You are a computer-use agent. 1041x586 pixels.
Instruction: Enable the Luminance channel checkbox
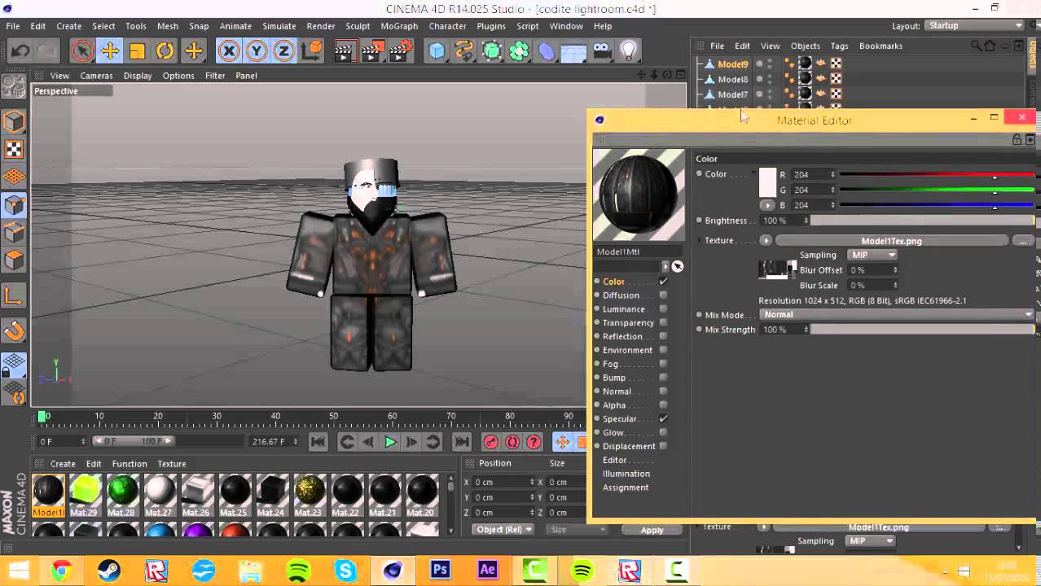(663, 309)
